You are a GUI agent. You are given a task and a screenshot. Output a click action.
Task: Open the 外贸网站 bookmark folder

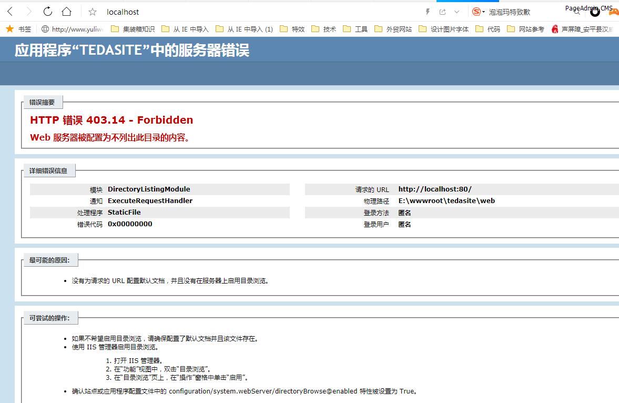pyautogui.click(x=393, y=29)
